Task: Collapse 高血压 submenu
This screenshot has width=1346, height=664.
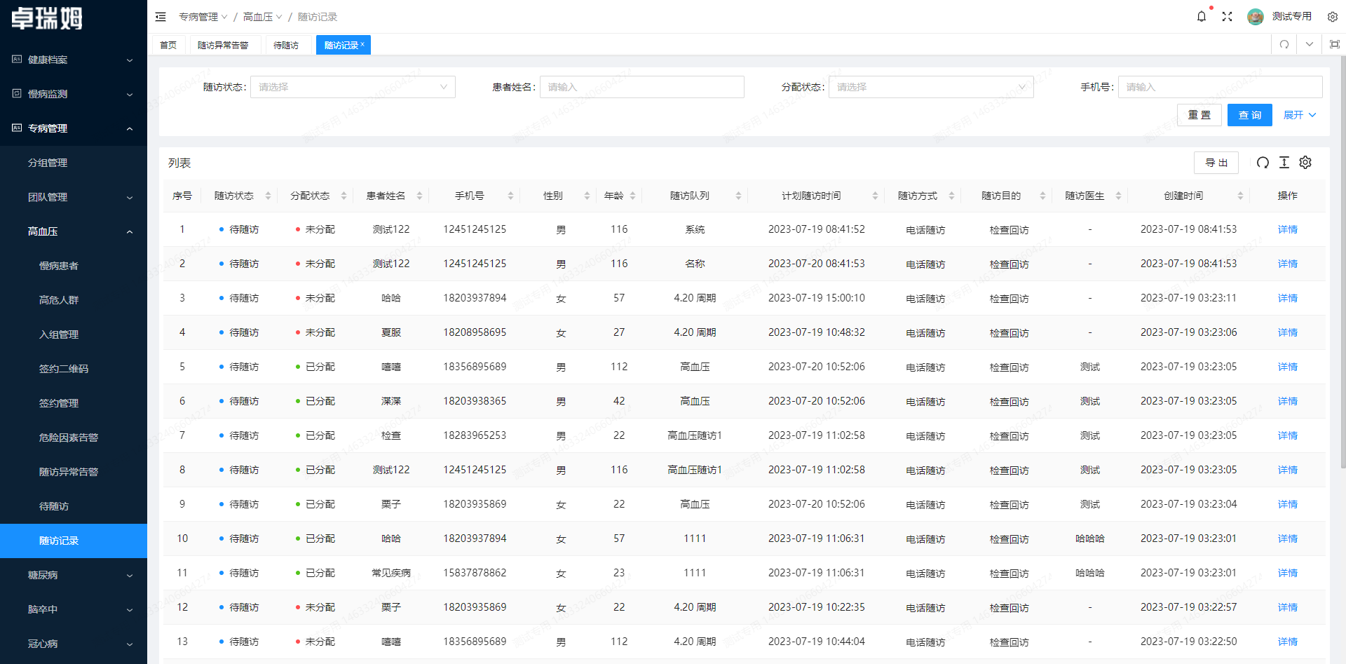Action: click(x=74, y=231)
